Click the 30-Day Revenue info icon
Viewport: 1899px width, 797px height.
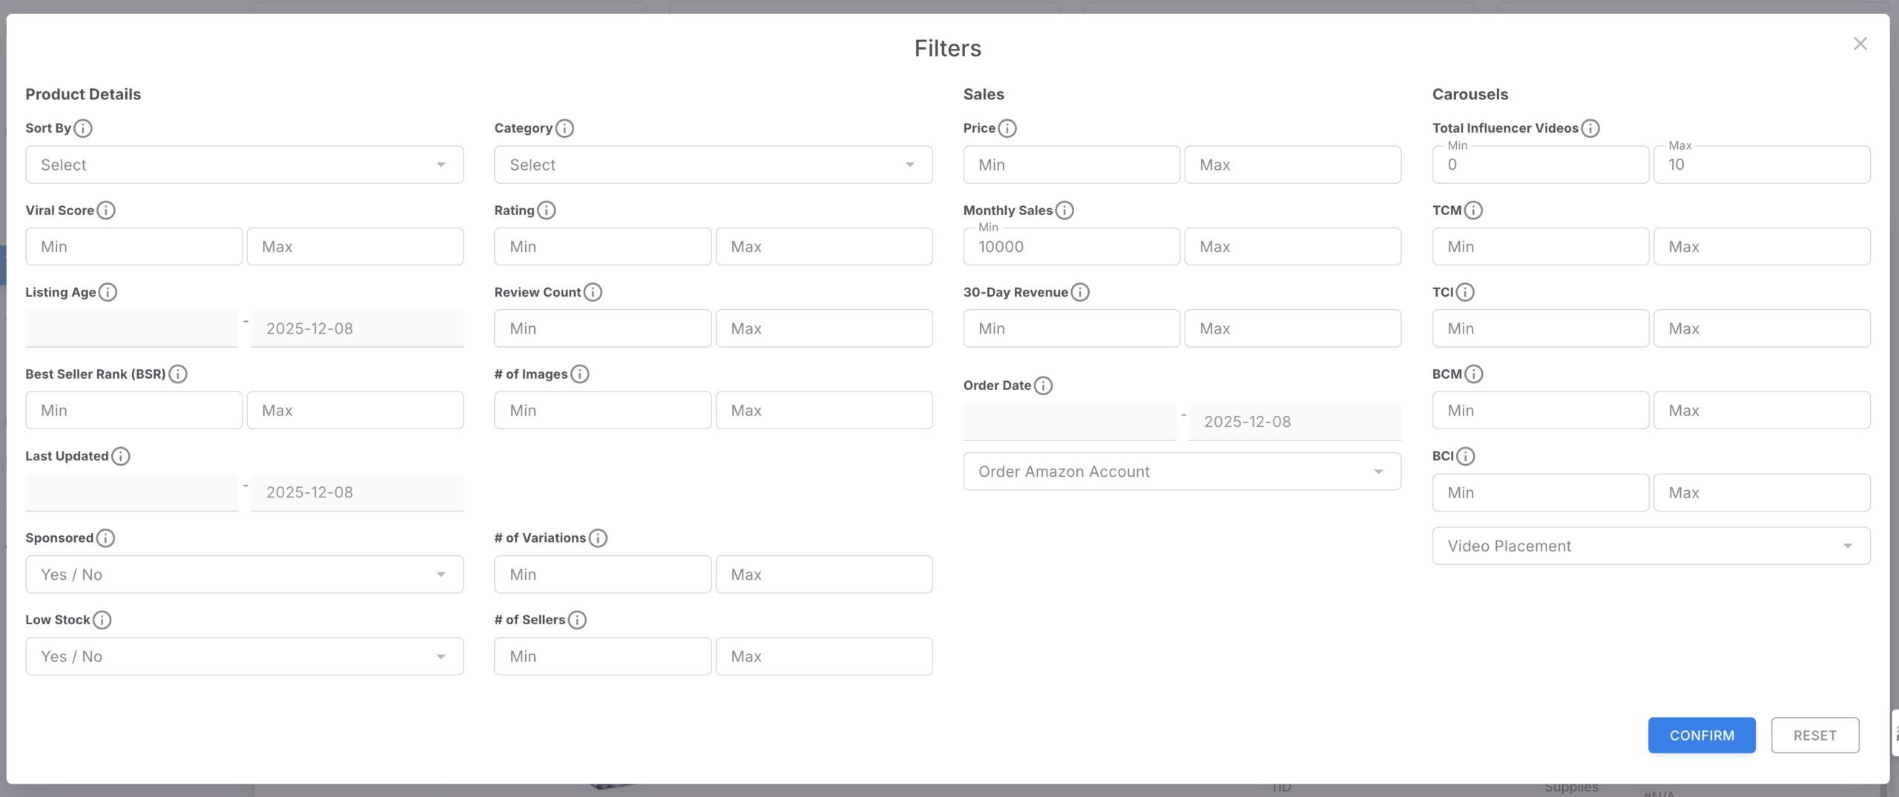[x=1079, y=291]
